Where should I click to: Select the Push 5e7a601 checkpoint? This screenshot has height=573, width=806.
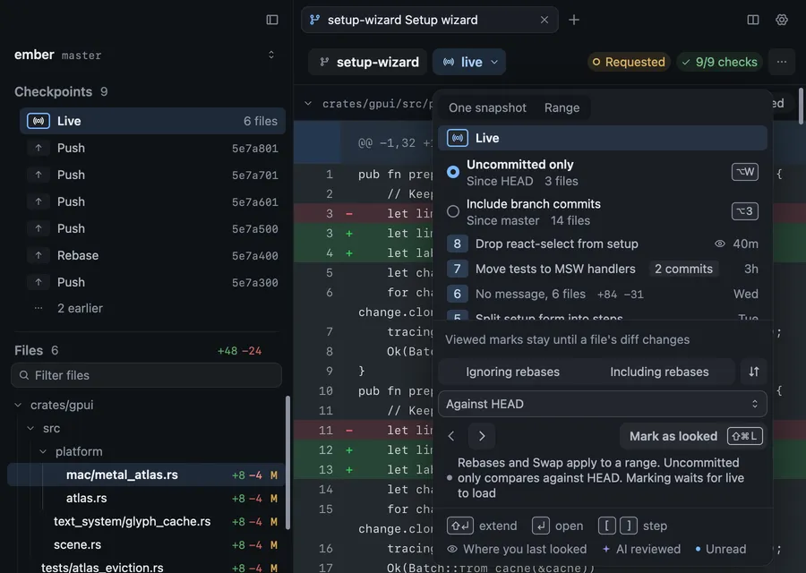[152, 201]
